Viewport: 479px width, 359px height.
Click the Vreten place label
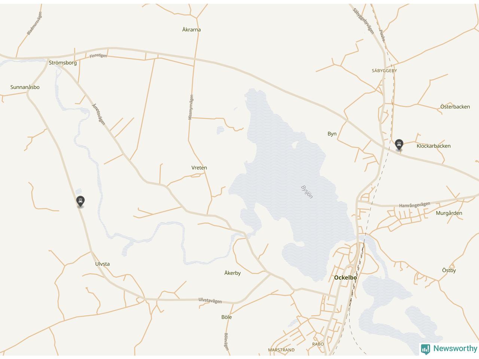tap(199, 168)
